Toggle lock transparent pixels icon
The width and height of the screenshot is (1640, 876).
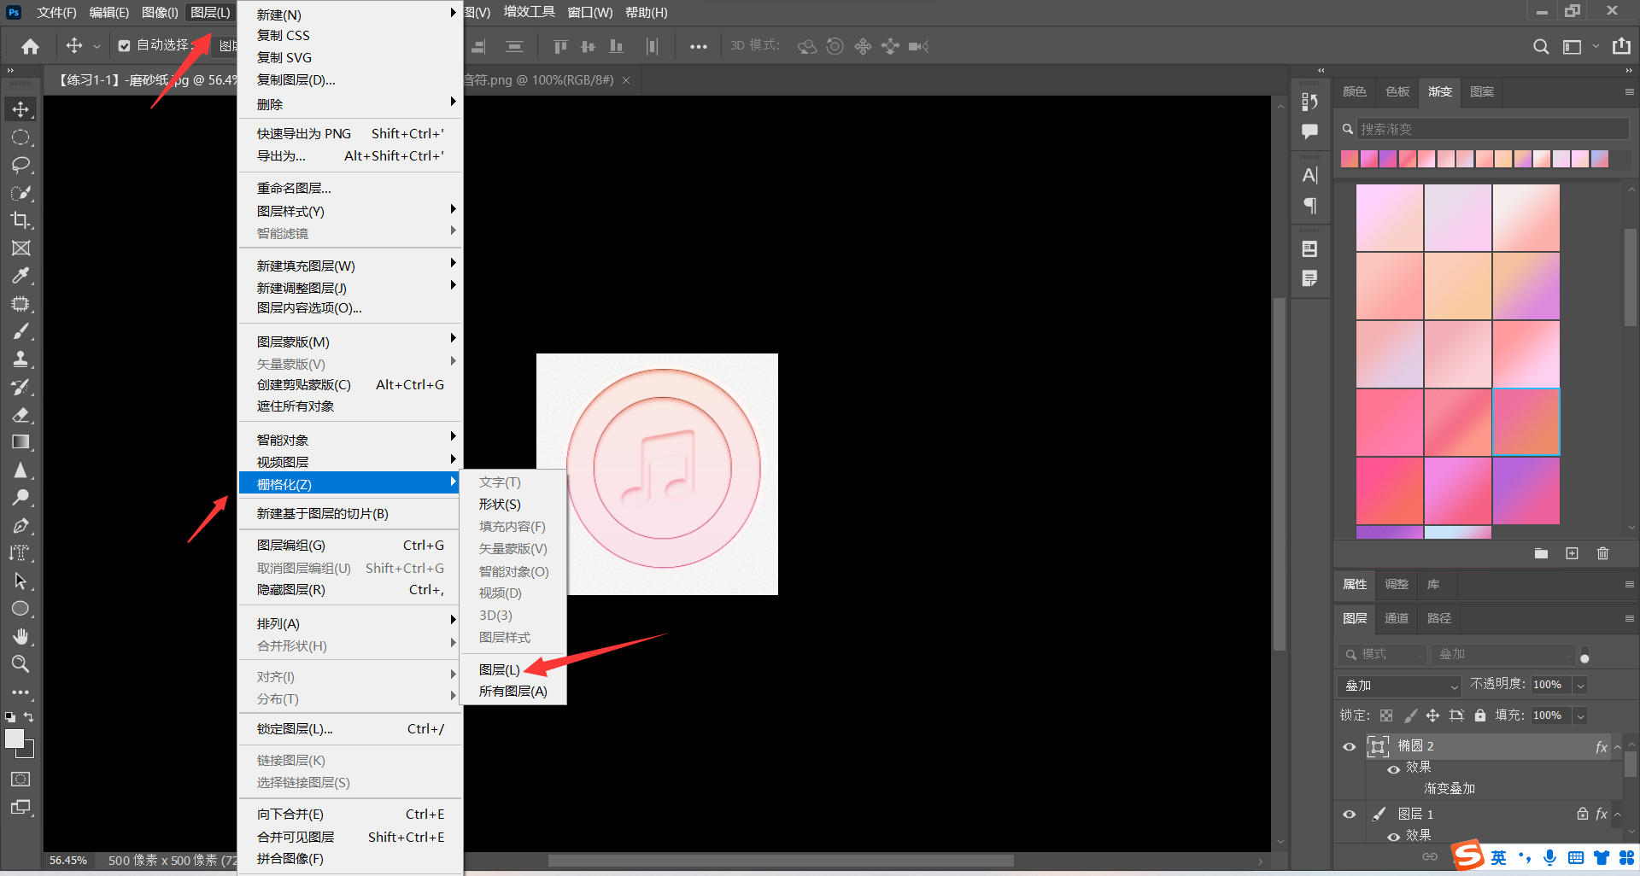1386,715
